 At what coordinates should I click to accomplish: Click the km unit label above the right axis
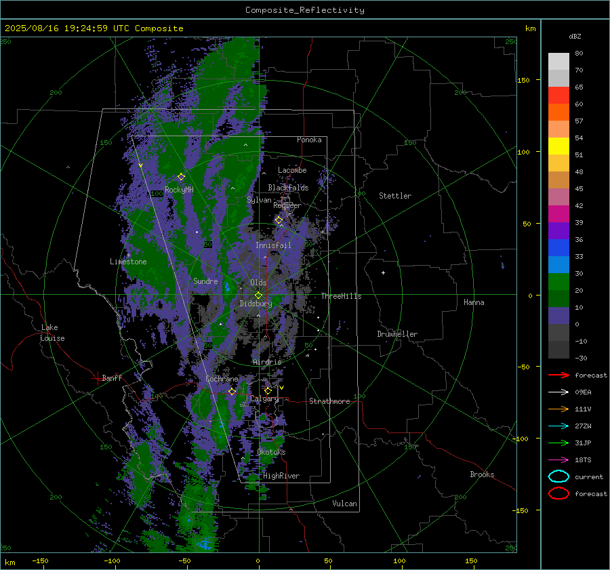tap(530, 28)
